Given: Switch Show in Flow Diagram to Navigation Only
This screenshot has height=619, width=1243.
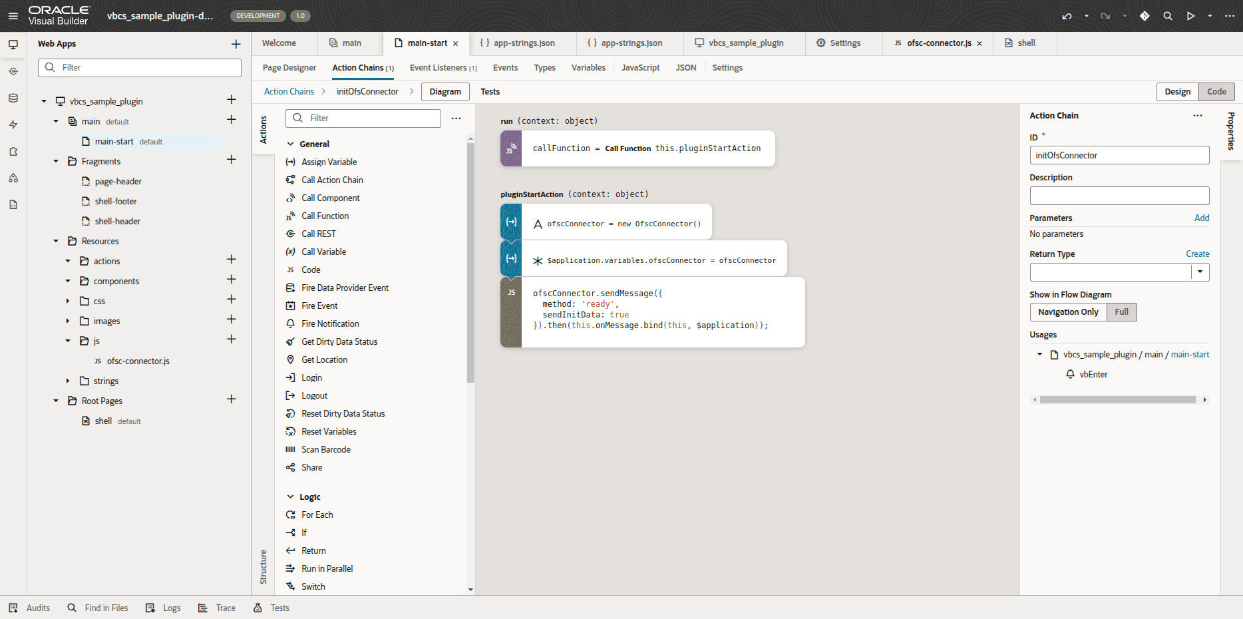Looking at the screenshot, I should 1068,311.
